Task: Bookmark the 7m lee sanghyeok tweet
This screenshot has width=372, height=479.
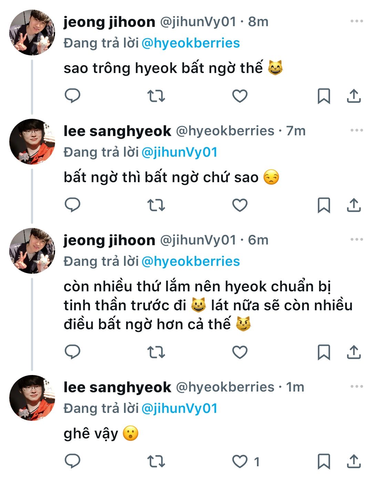Action: click(x=323, y=205)
